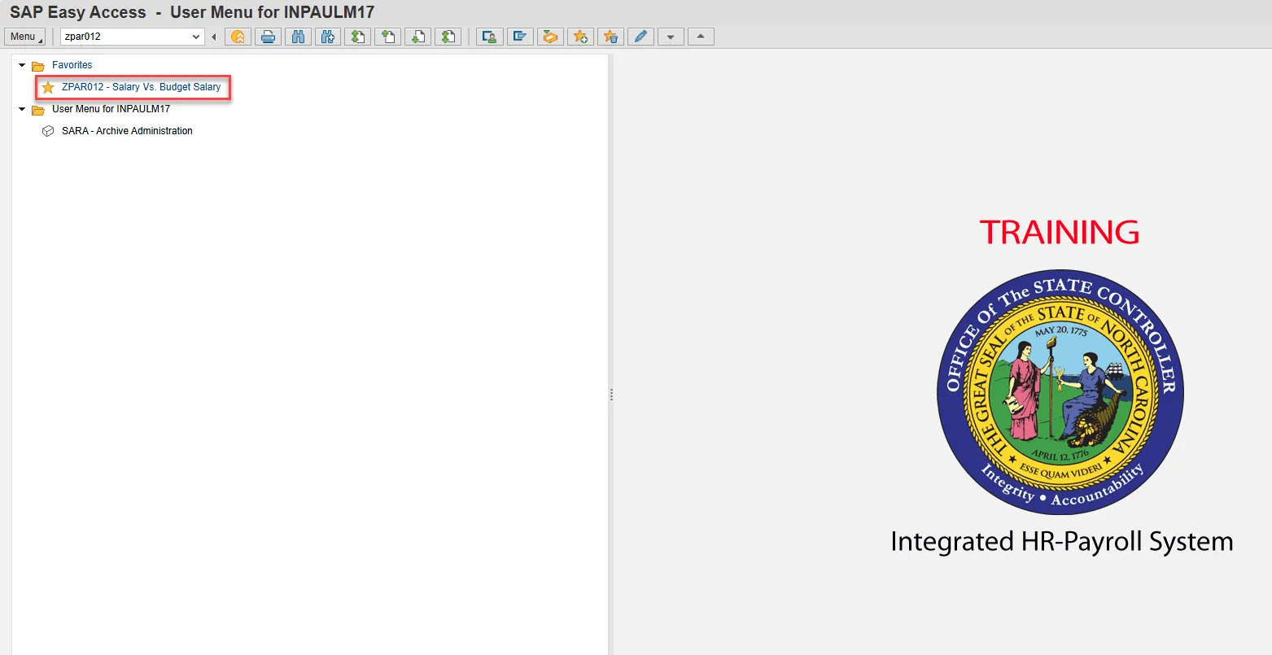Open the Menu button
This screenshot has height=655, width=1272.
tap(24, 37)
